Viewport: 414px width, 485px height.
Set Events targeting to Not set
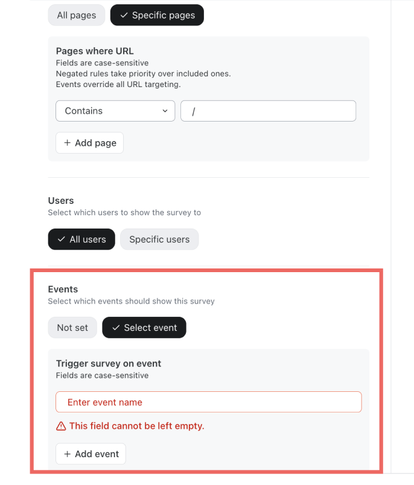click(72, 328)
